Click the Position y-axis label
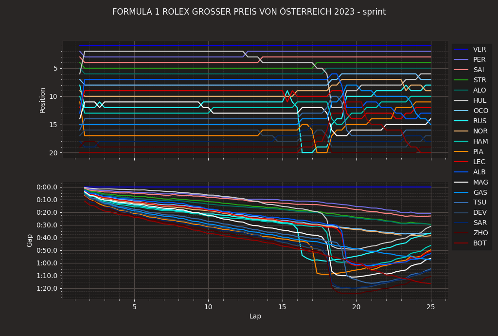Viewport: 498px width, 336px height. coord(42,100)
